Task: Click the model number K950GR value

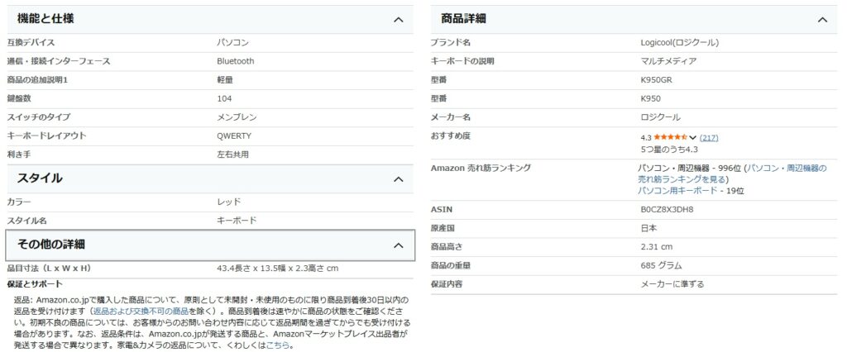Action: 657,79
